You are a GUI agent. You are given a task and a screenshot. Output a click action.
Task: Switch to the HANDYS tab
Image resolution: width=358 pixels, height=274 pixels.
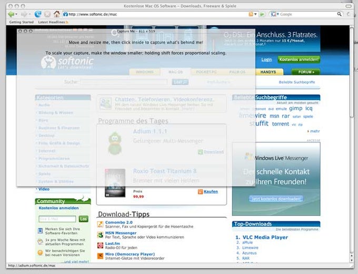click(268, 72)
